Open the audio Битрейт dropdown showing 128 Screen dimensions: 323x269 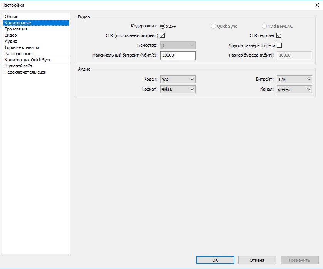[294, 79]
